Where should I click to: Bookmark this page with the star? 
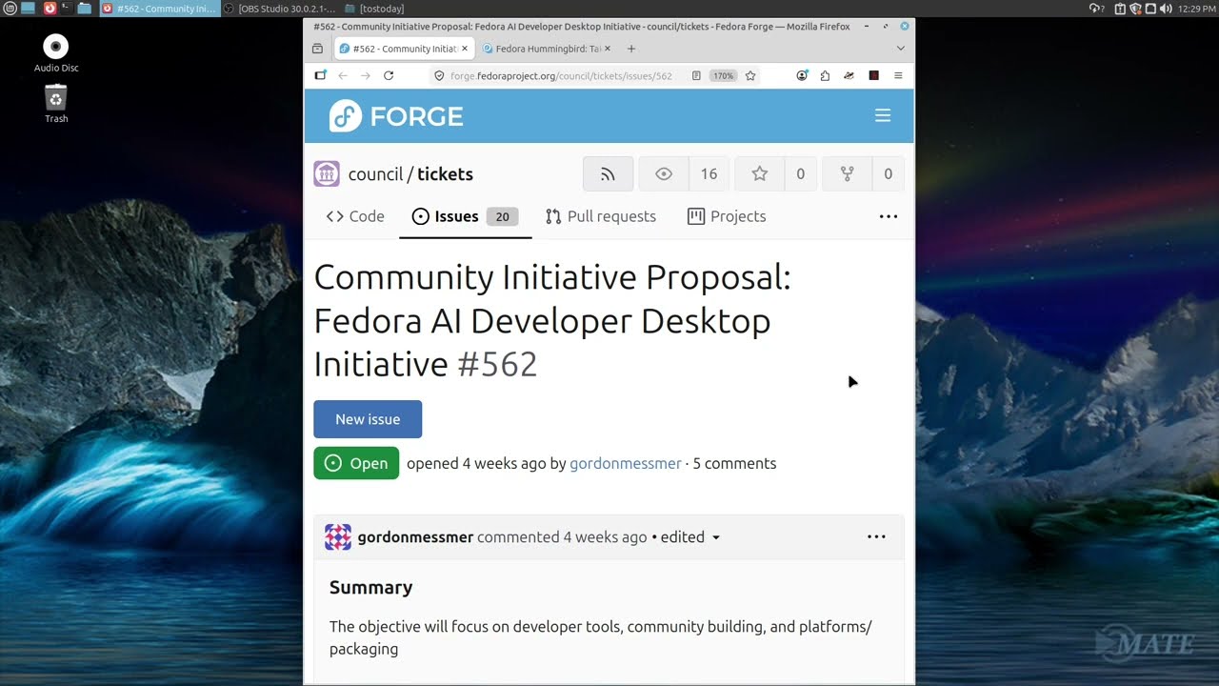coord(750,75)
